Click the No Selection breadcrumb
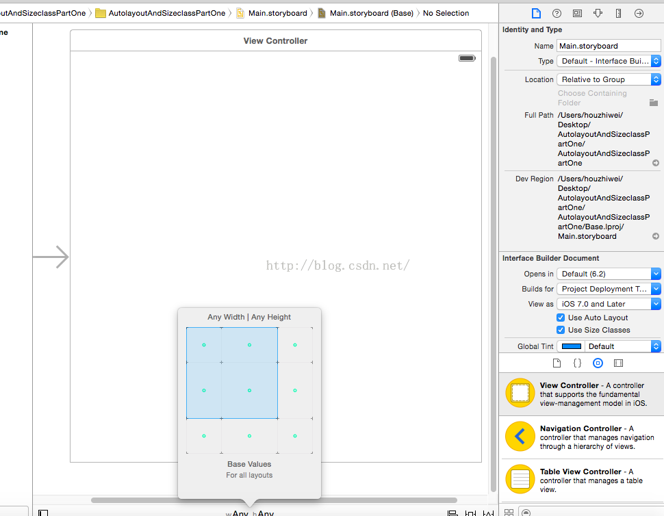The height and width of the screenshot is (516, 664). 446,13
